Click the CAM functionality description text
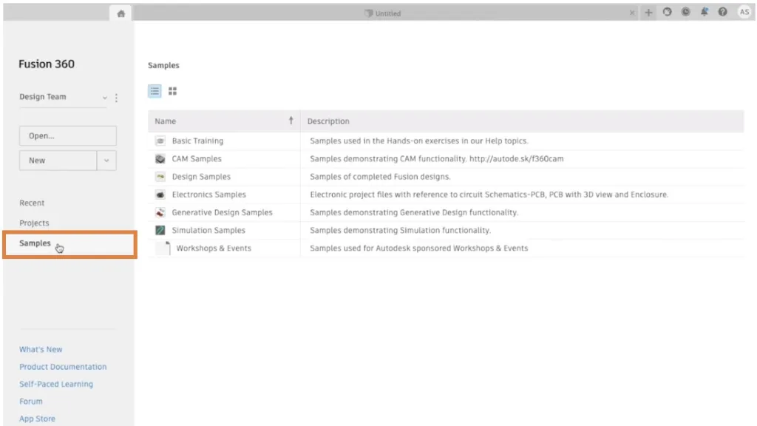Viewport: 757px width, 426px height. point(436,159)
